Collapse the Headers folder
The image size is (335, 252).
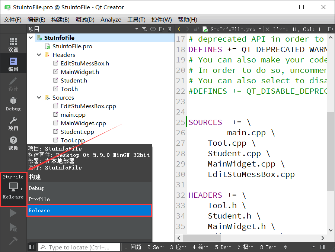[39, 55]
